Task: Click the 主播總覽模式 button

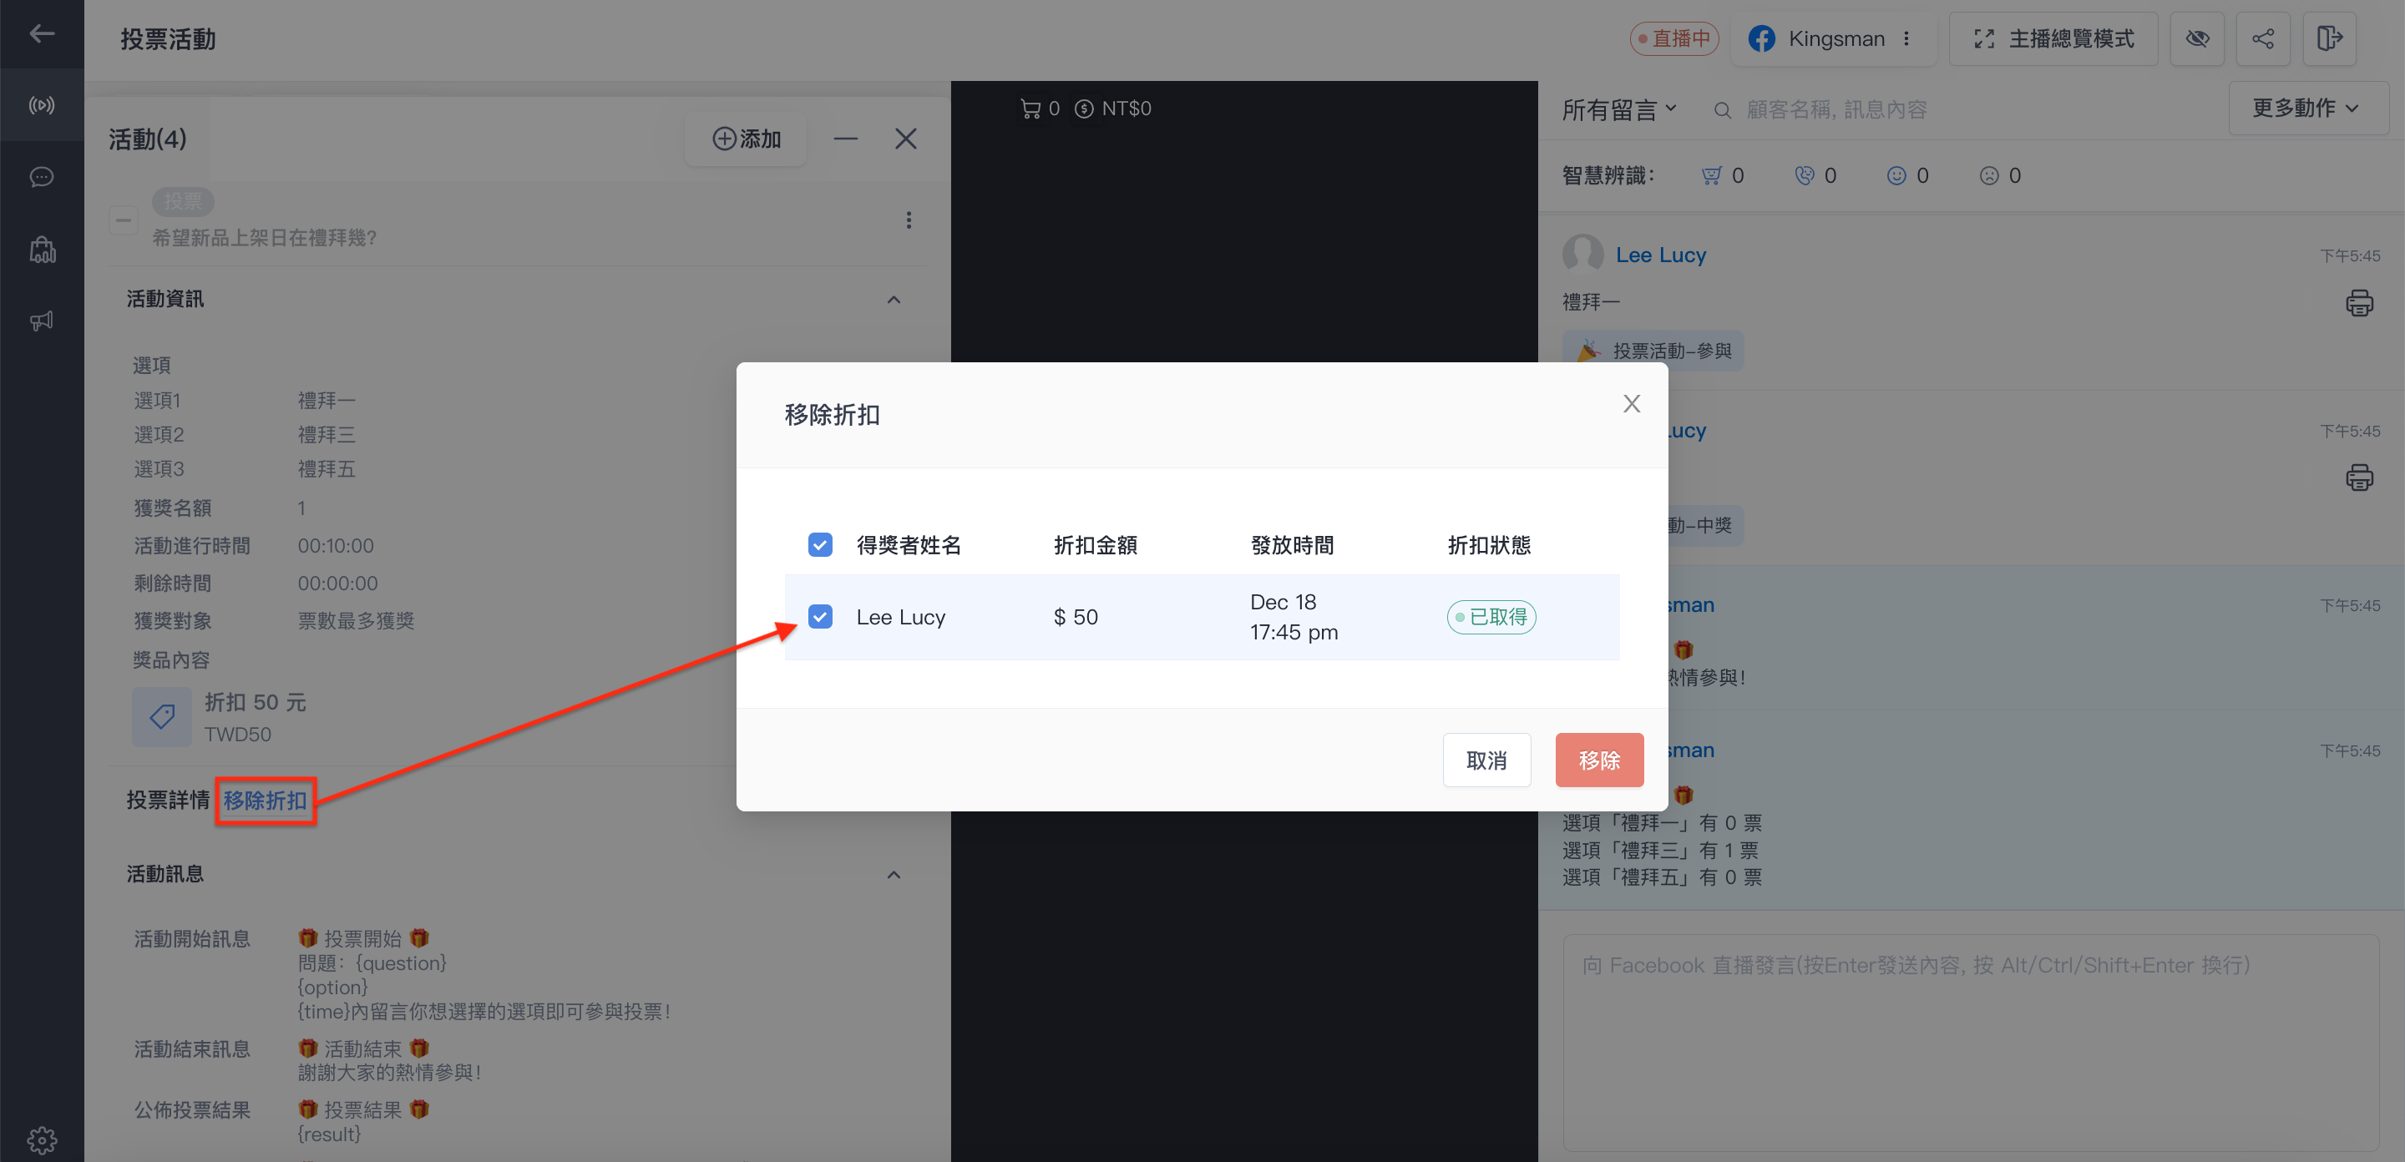Action: point(2053,39)
